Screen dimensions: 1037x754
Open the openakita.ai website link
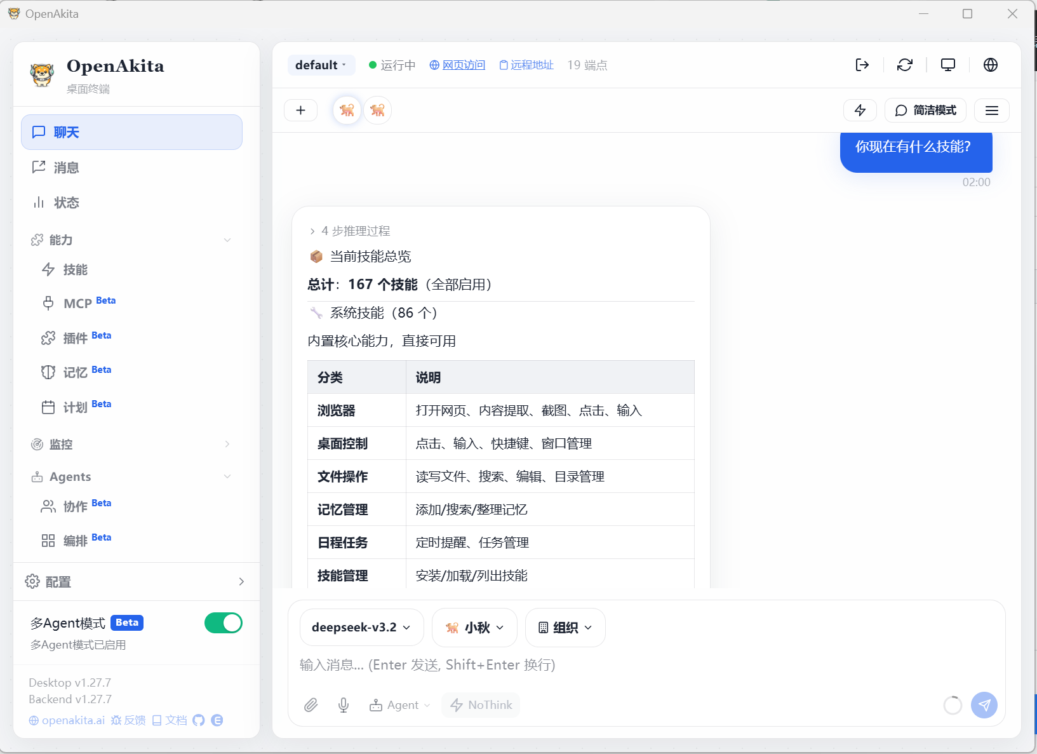(67, 720)
